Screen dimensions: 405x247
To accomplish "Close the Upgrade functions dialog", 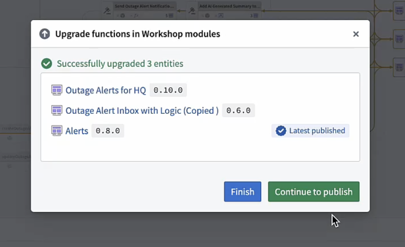I will [356, 34].
